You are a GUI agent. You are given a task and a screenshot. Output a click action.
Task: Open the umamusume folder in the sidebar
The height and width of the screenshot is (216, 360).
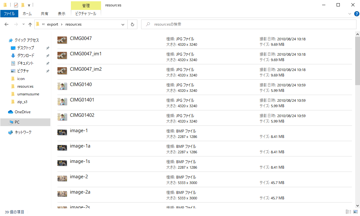28,94
